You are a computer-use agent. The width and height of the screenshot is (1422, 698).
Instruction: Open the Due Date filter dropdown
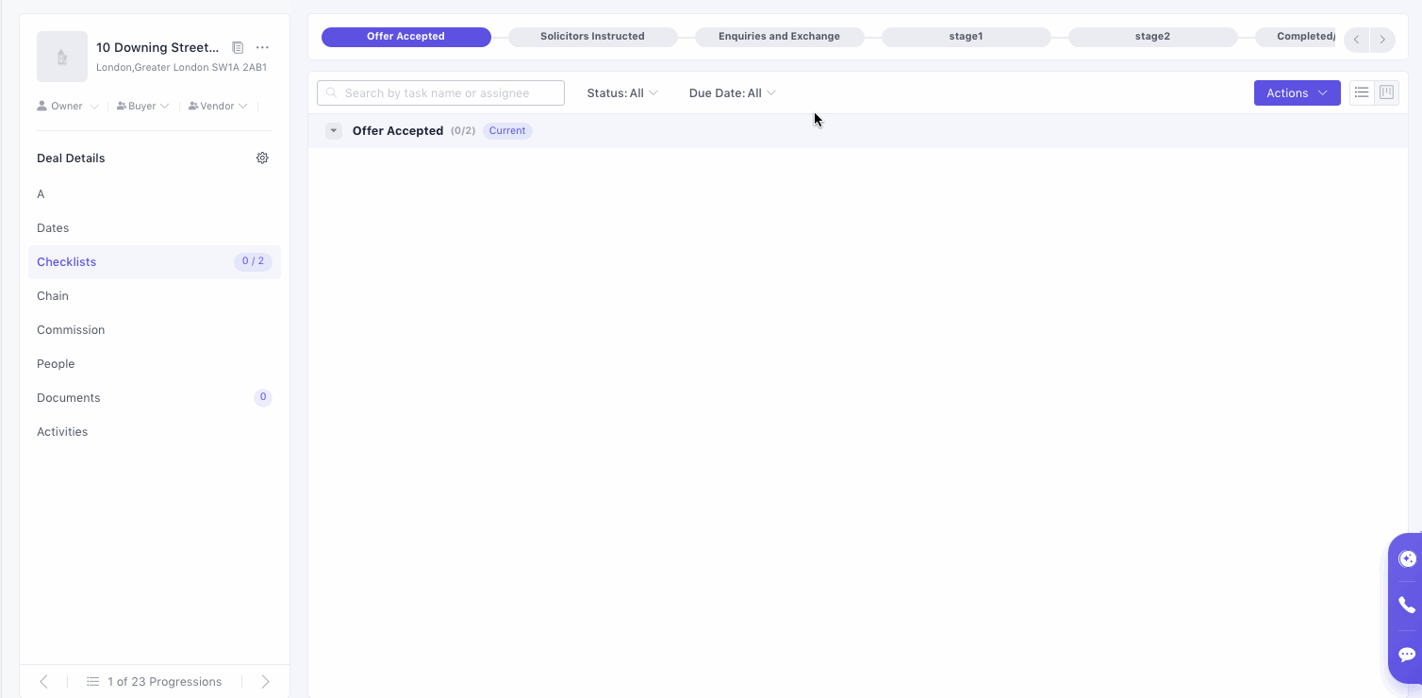[x=732, y=93]
